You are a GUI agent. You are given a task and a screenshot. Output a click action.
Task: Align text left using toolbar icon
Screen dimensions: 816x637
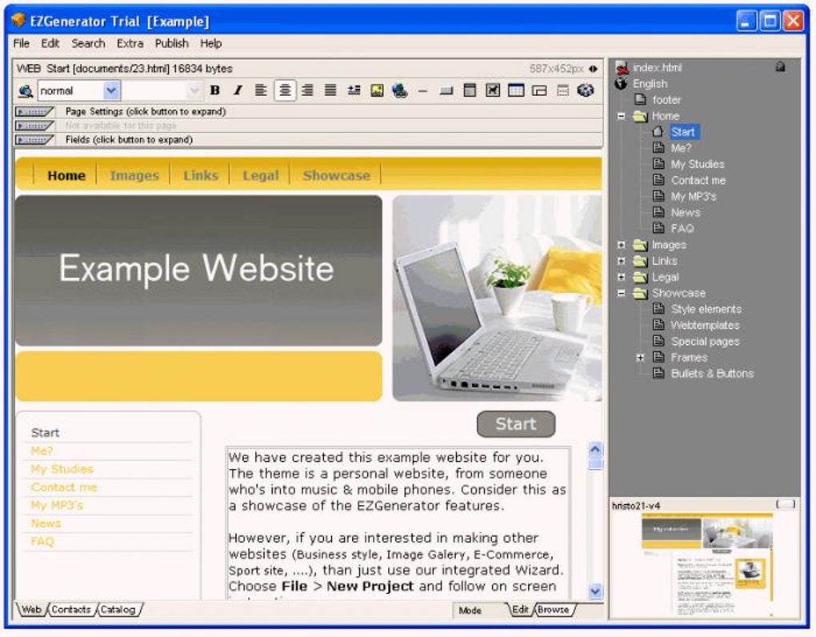point(261,90)
